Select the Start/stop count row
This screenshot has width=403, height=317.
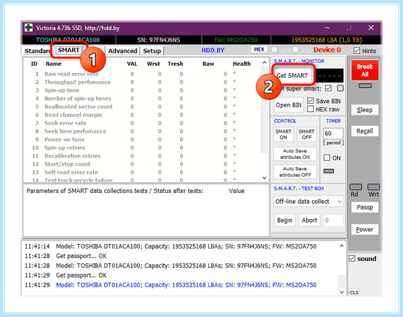pyautogui.click(x=142, y=164)
